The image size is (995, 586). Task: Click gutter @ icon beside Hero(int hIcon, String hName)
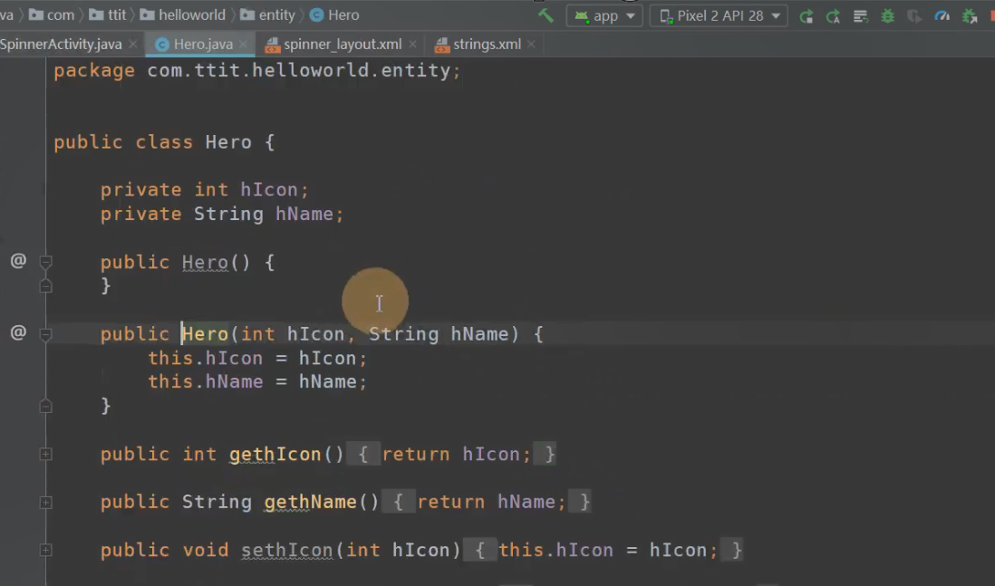[18, 332]
